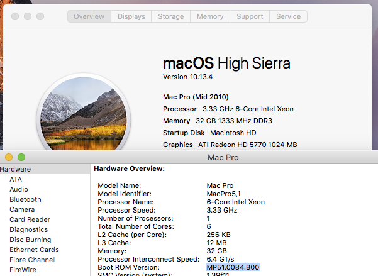Click the Model Identifier value MacPro5,1

tap(223, 194)
